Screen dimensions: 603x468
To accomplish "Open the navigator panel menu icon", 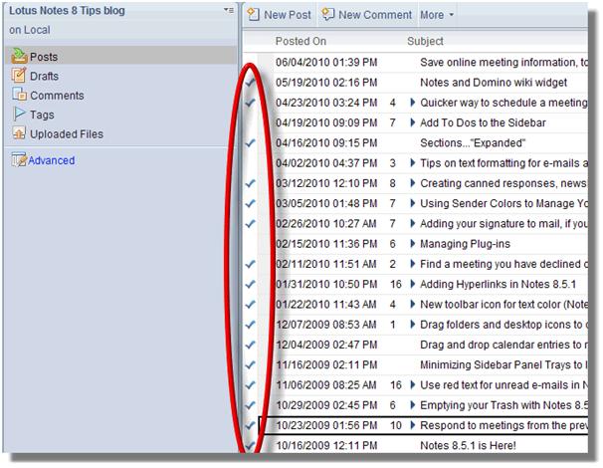I will point(229,10).
